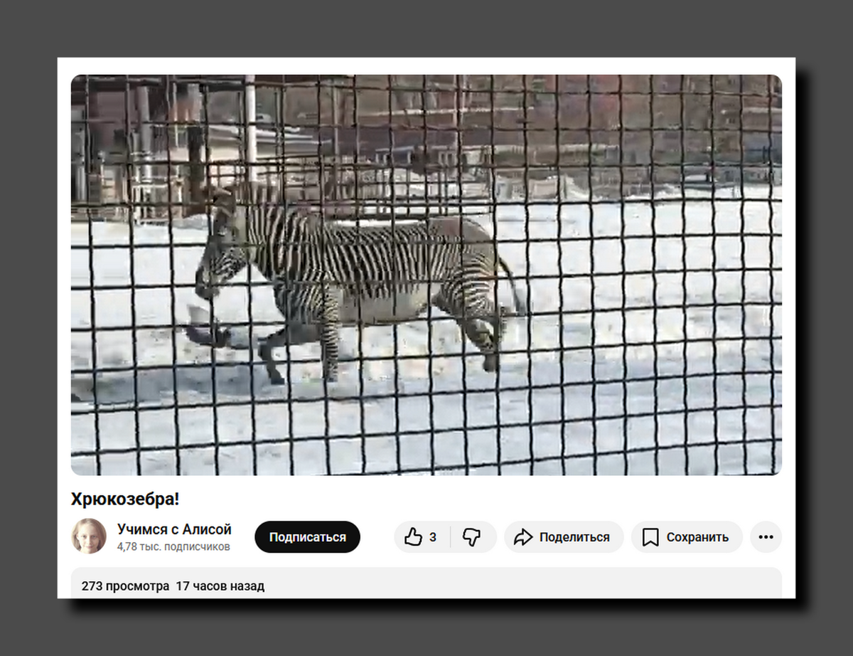The height and width of the screenshot is (656, 853).
Task: Open the three-dot more actions menu
Action: pos(766,537)
